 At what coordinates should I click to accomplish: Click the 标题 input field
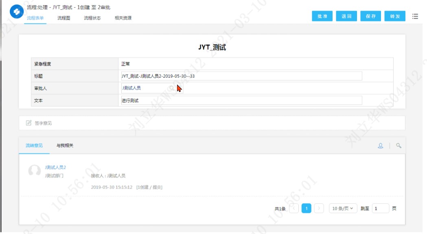pyautogui.click(x=241, y=76)
